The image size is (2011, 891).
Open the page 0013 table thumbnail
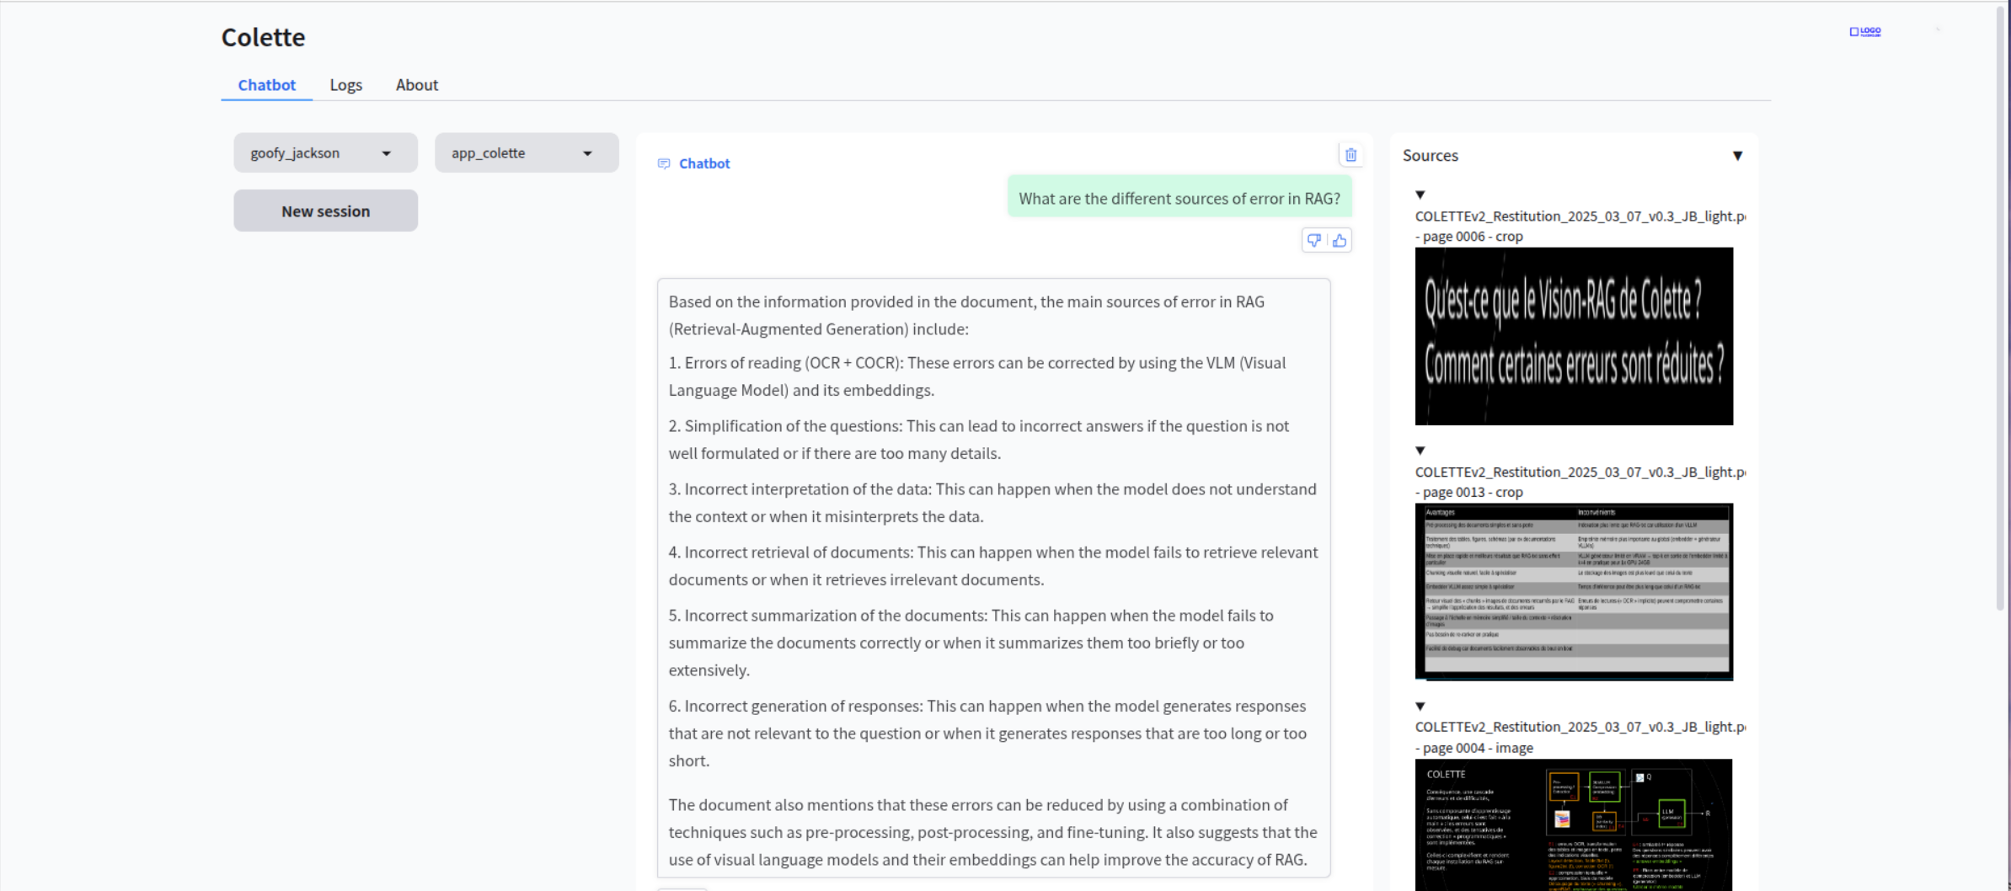click(x=1574, y=591)
